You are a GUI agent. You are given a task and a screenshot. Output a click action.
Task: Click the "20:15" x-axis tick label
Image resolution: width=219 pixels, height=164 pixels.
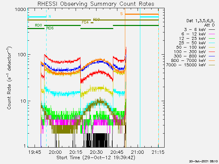pos(76,152)
